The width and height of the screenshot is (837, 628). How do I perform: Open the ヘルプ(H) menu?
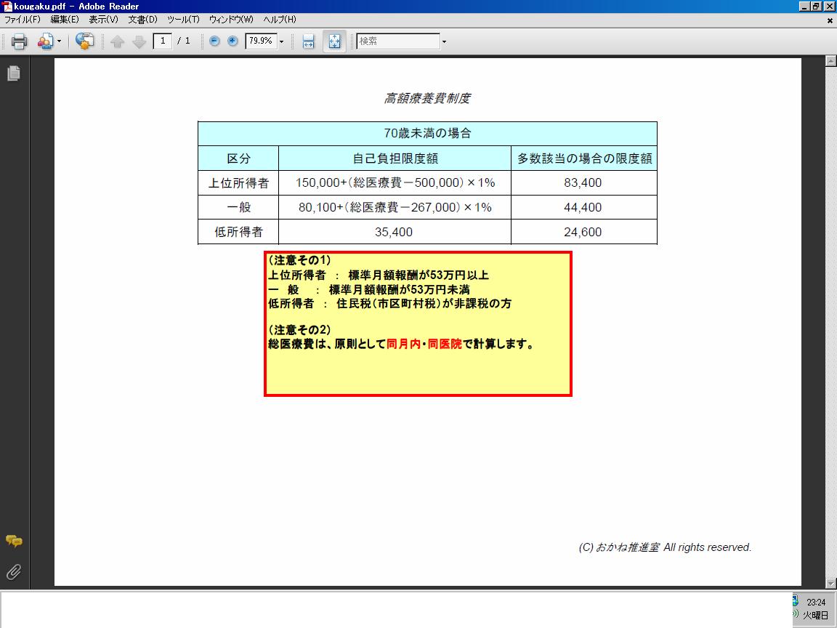point(279,19)
